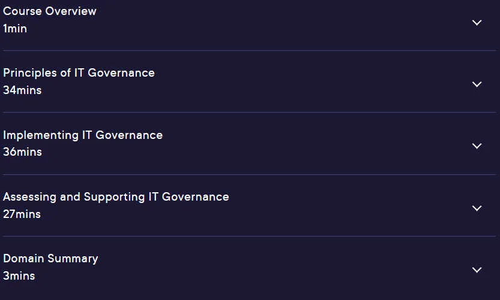Select Assessing and Supporting IT Governance heading
The height and width of the screenshot is (300, 500).
[116, 197]
